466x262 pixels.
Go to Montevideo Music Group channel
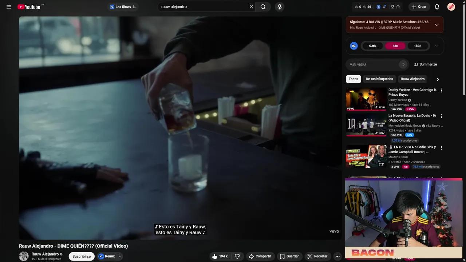[404, 126]
